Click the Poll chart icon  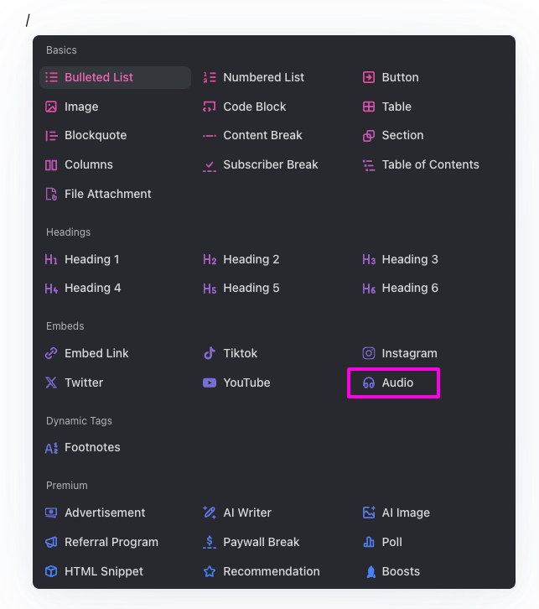pyautogui.click(x=369, y=542)
